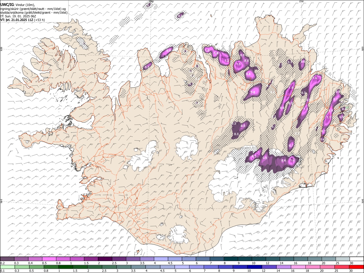Select the blue rain legend swatch between 8 and 9
The height and width of the screenshot is (273, 364).
click(225, 267)
